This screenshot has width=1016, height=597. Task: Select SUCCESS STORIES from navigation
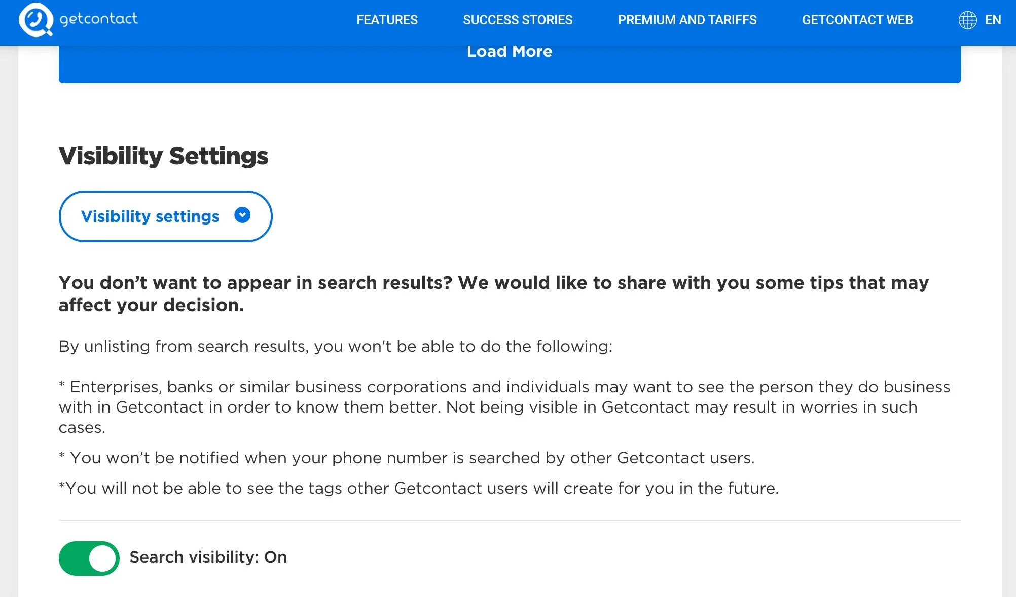[517, 20]
